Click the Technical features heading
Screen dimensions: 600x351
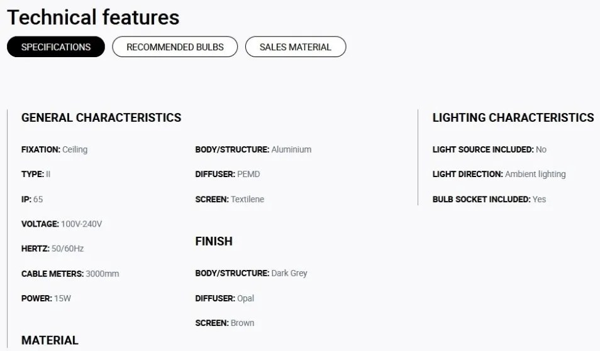[93, 18]
